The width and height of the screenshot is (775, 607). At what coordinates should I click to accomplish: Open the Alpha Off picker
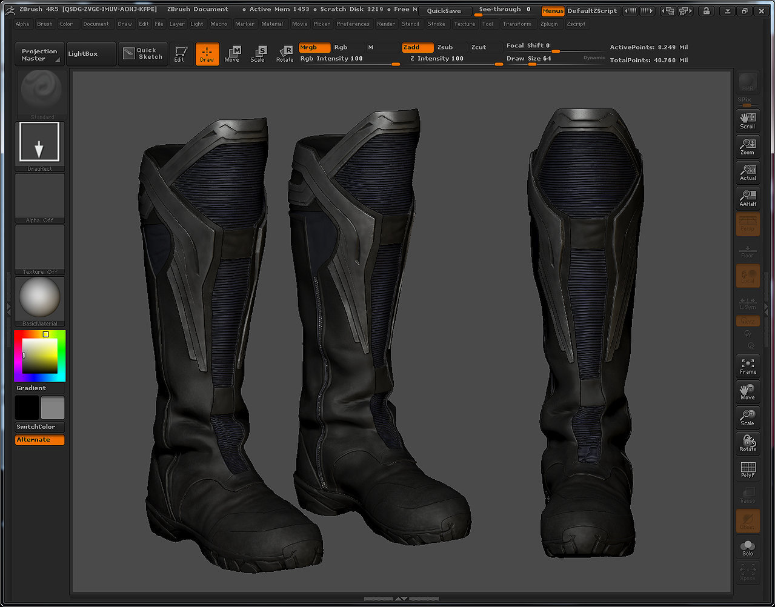click(40, 198)
